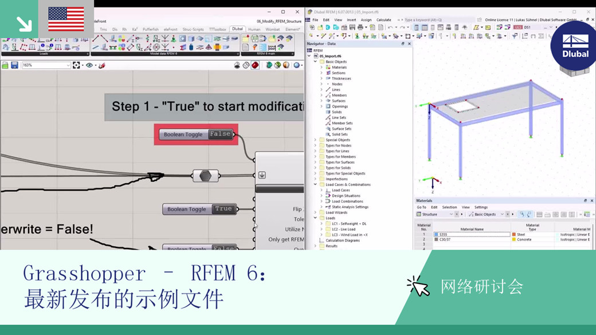Select Line Sets in Navigator tree

point(339,118)
